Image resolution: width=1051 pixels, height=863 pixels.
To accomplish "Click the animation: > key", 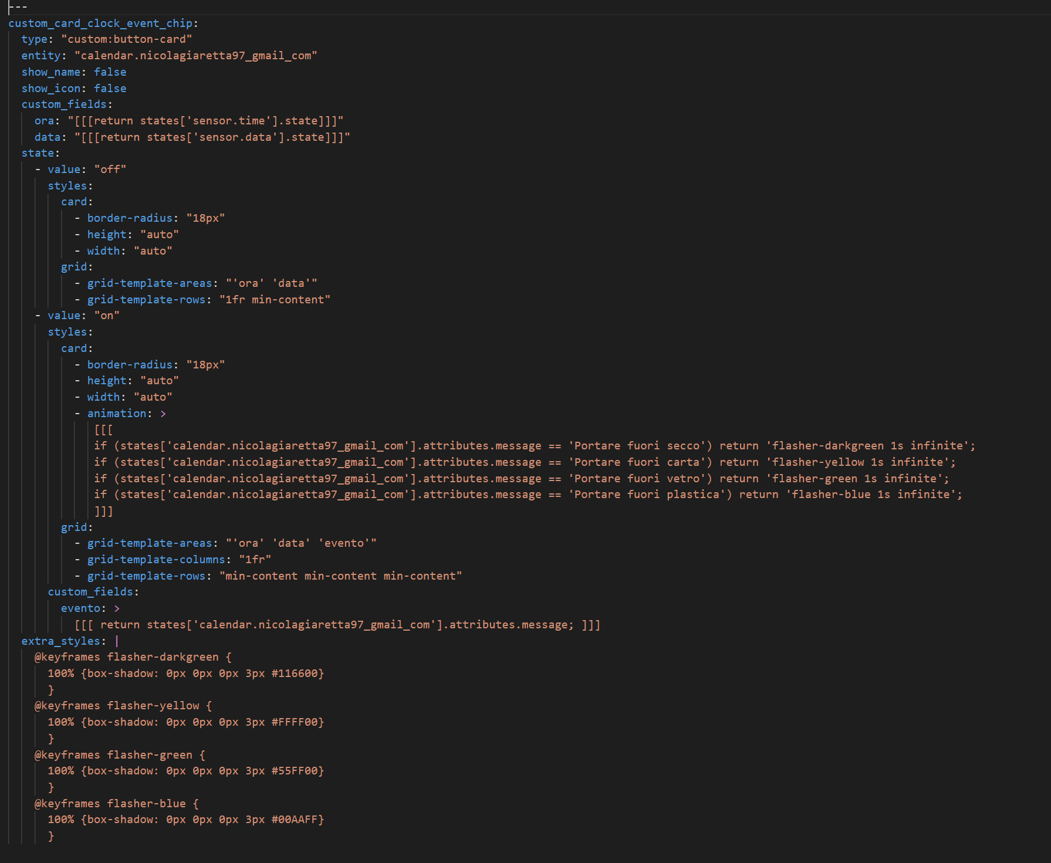I will (x=120, y=414).
